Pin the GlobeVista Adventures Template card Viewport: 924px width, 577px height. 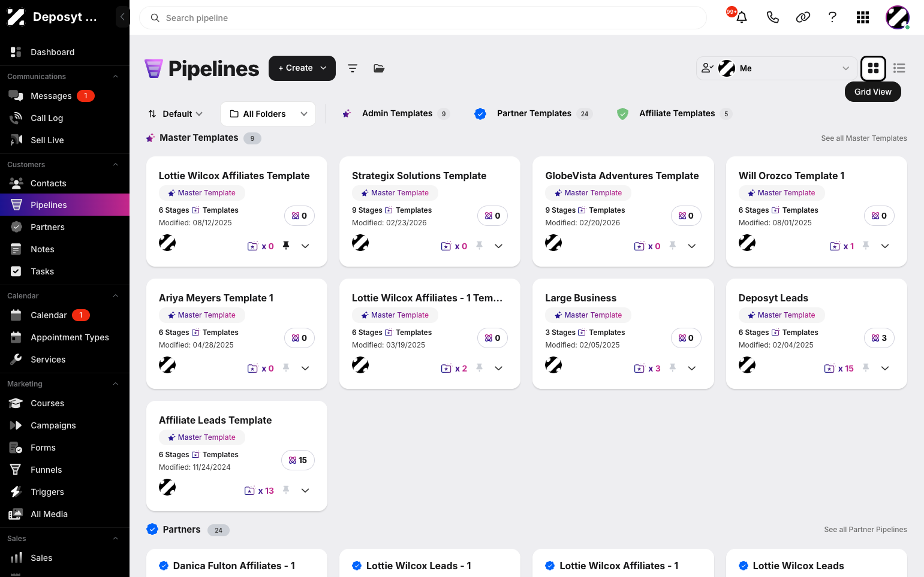coord(673,246)
